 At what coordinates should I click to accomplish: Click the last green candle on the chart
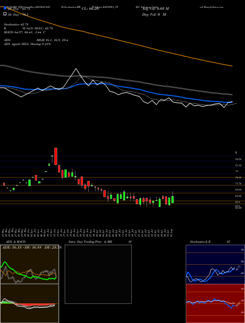[172, 199]
